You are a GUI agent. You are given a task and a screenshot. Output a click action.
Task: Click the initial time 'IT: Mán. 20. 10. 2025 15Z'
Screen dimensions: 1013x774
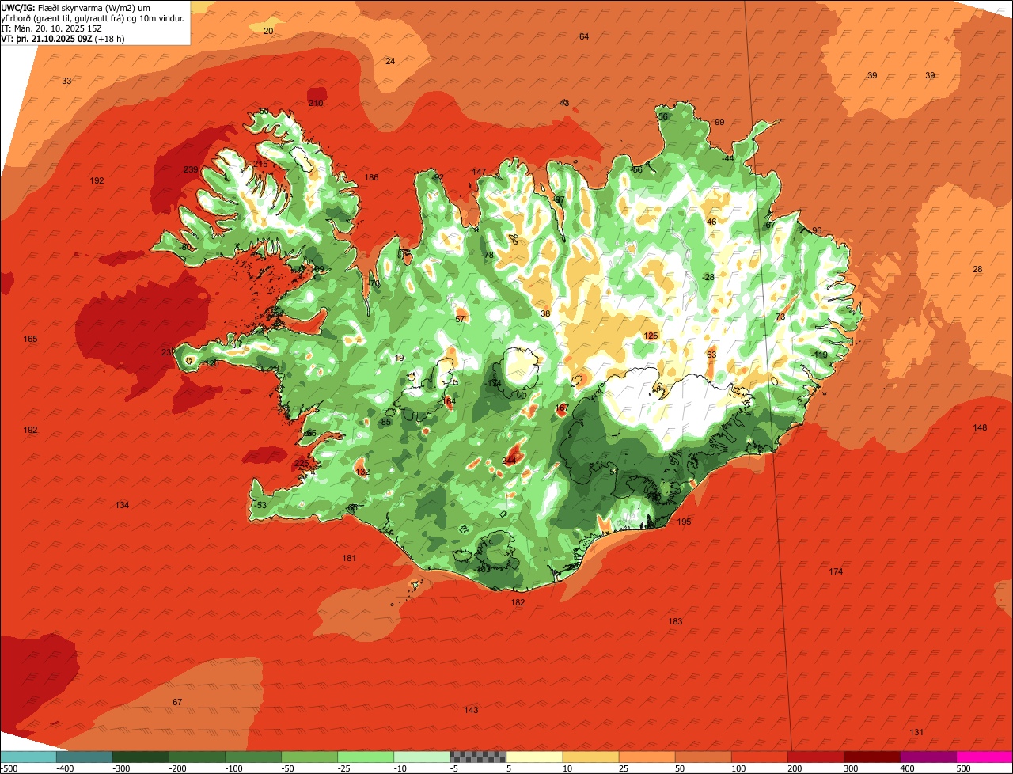(52, 28)
